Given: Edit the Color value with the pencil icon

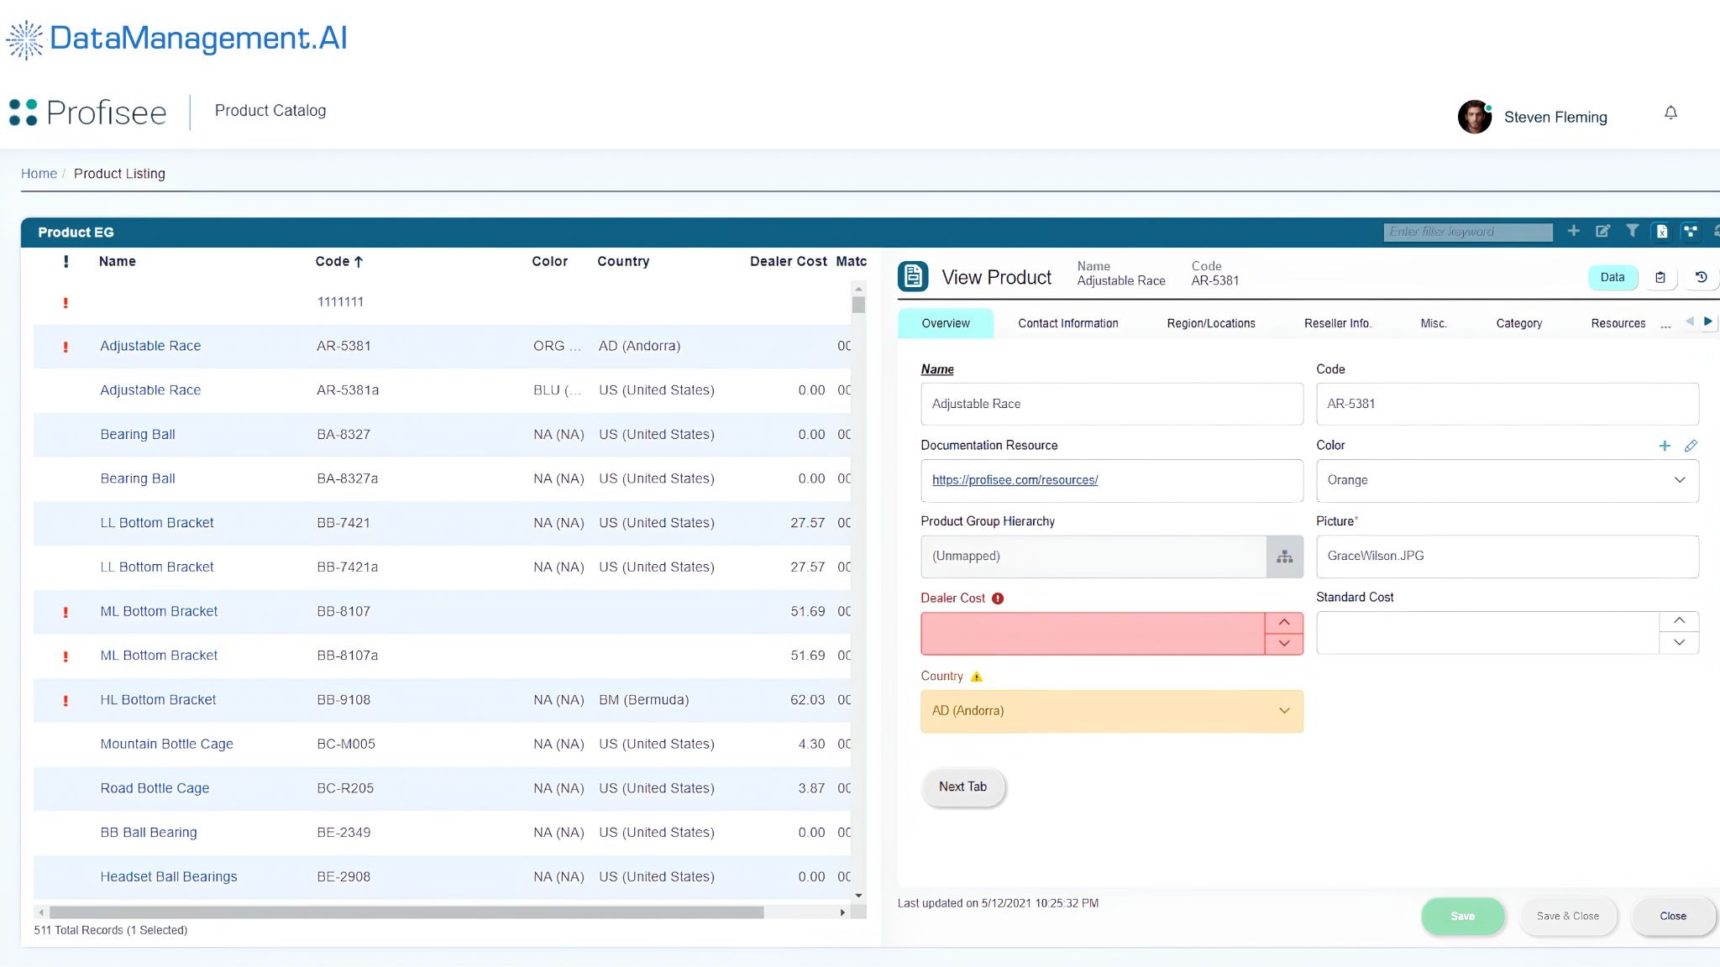Looking at the screenshot, I should 1691,446.
